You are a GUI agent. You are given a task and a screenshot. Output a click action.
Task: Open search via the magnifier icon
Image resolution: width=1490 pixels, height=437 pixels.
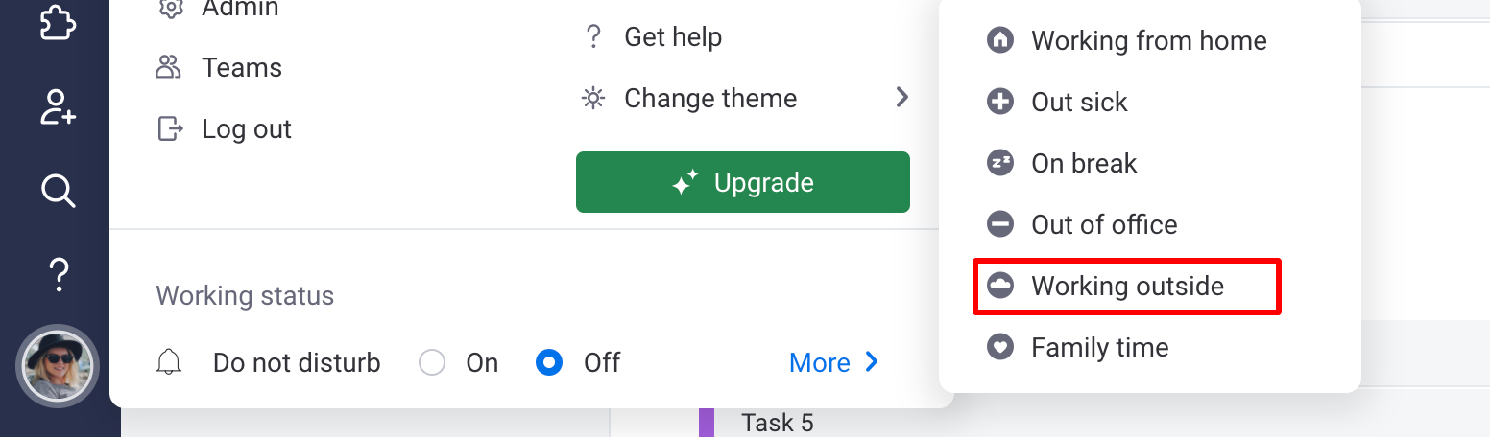[58, 191]
